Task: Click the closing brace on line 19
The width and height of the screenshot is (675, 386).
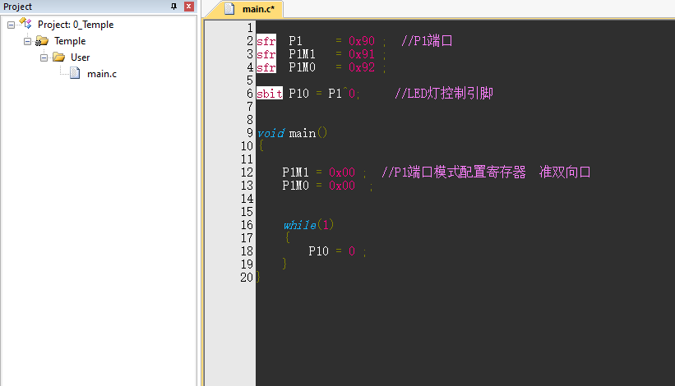Action: [284, 264]
